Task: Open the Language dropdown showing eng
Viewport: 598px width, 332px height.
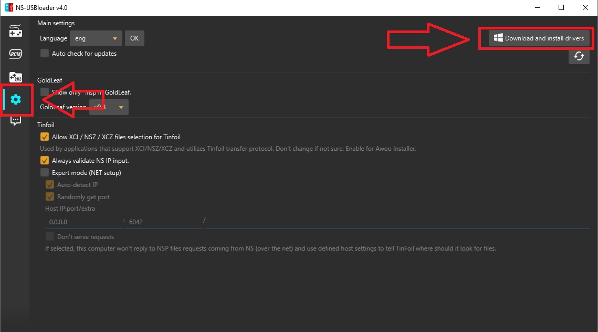Action: 96,38
